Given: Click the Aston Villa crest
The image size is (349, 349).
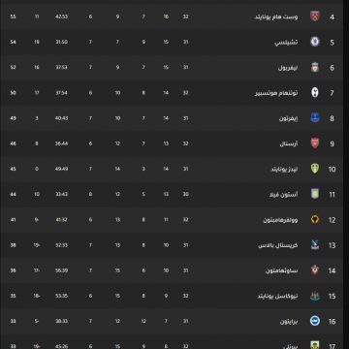Looking at the screenshot, I should click(x=315, y=194).
